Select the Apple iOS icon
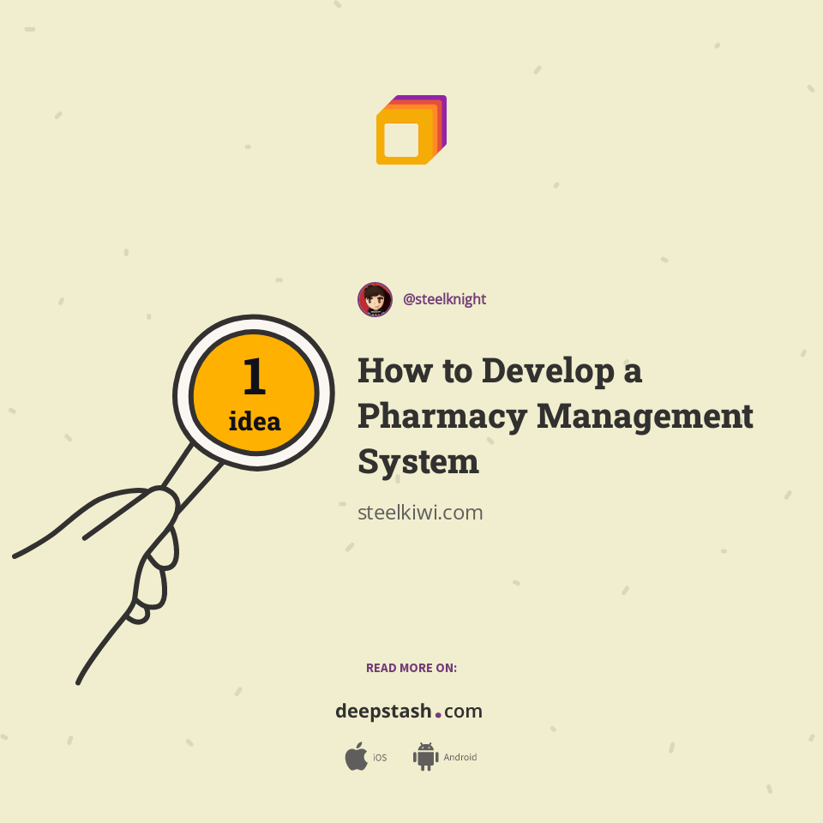 tap(357, 757)
